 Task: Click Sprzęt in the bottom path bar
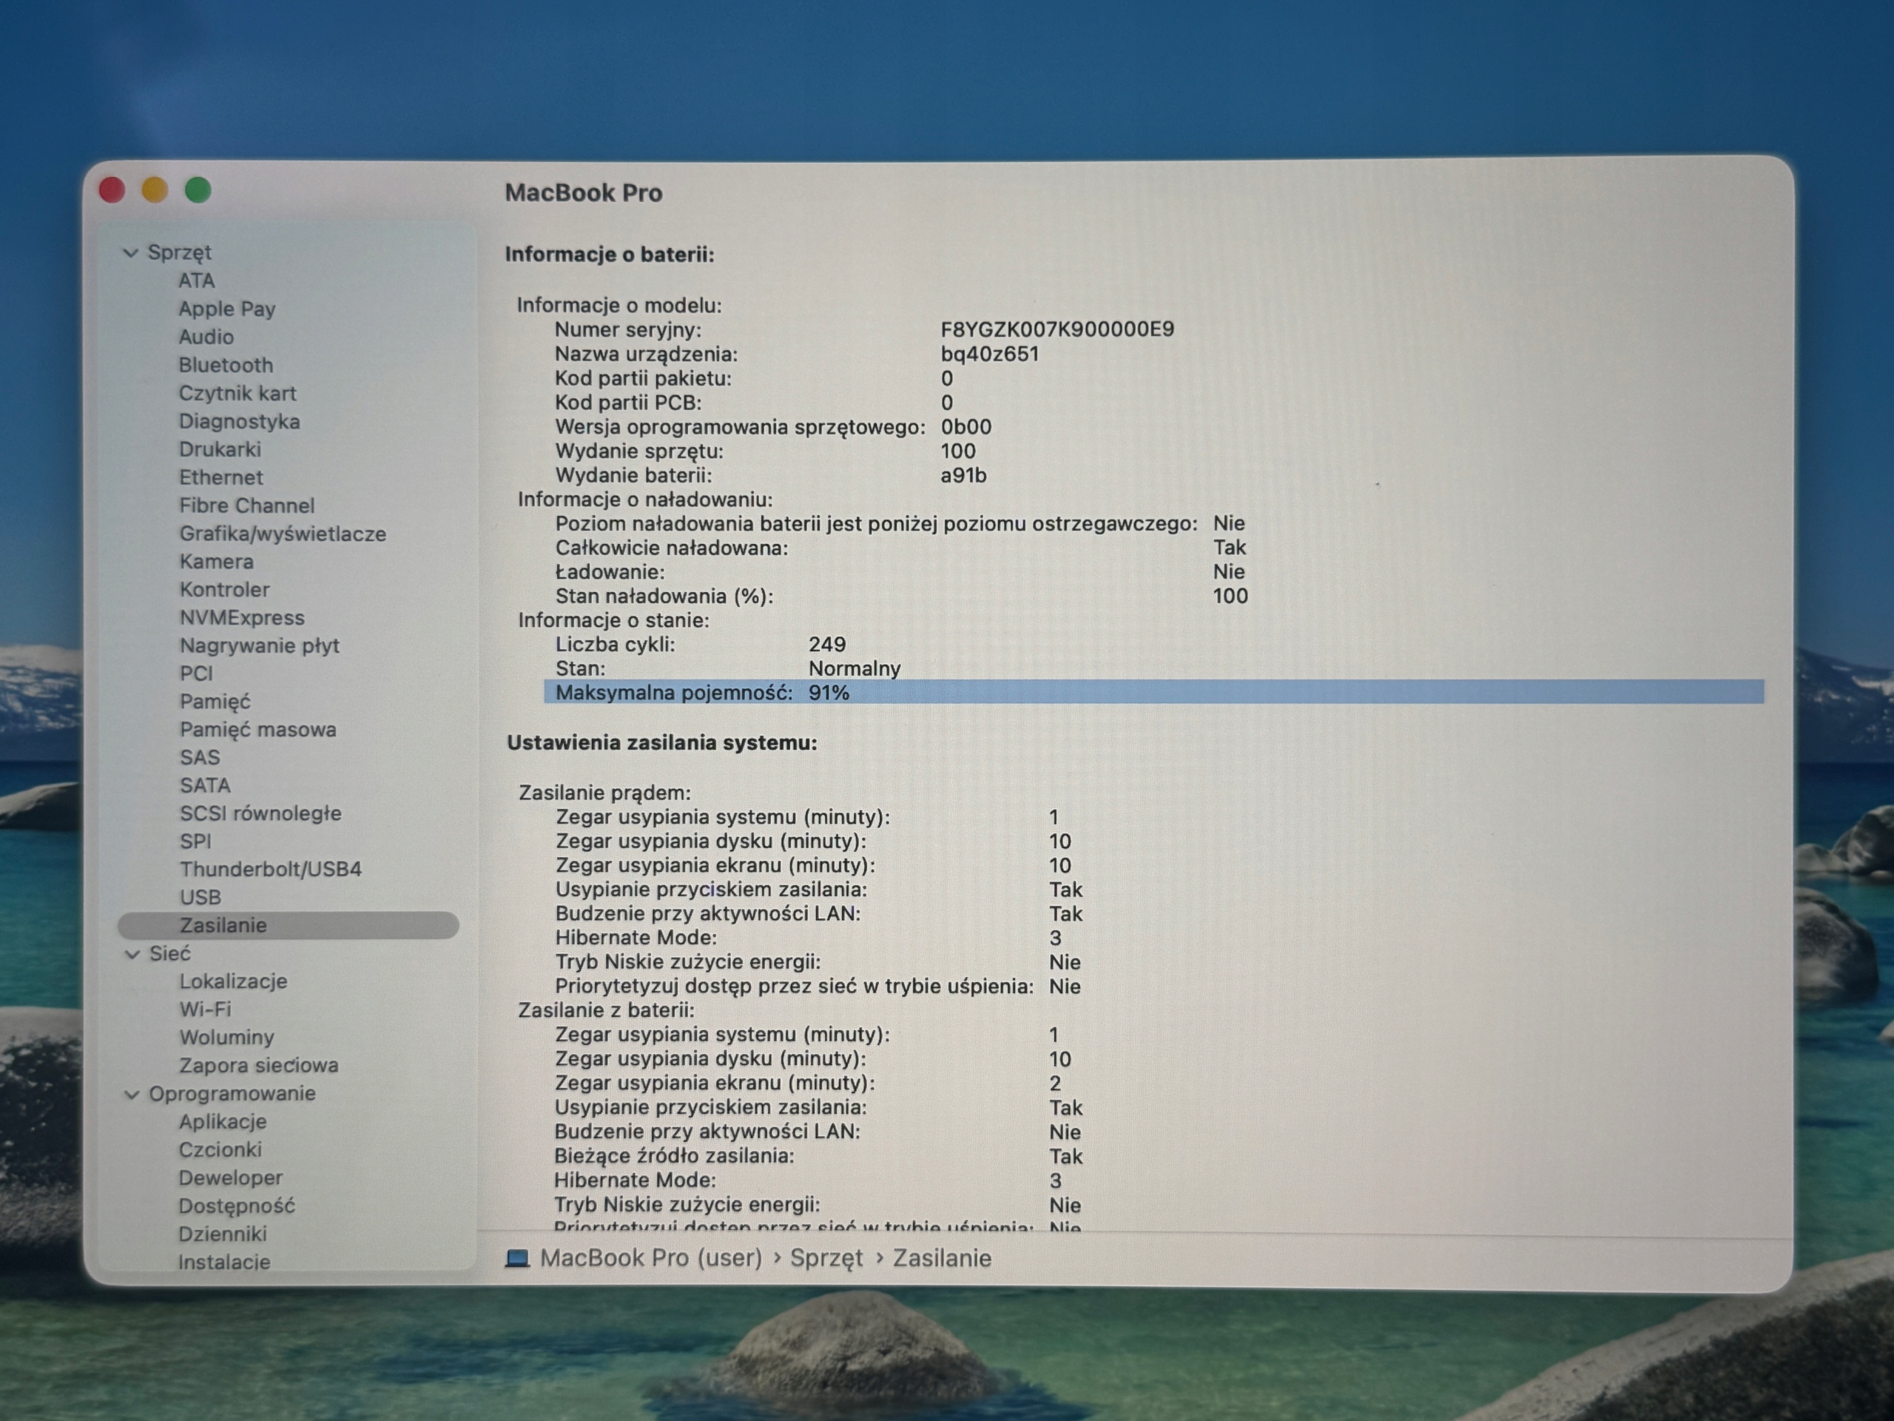click(x=826, y=1258)
